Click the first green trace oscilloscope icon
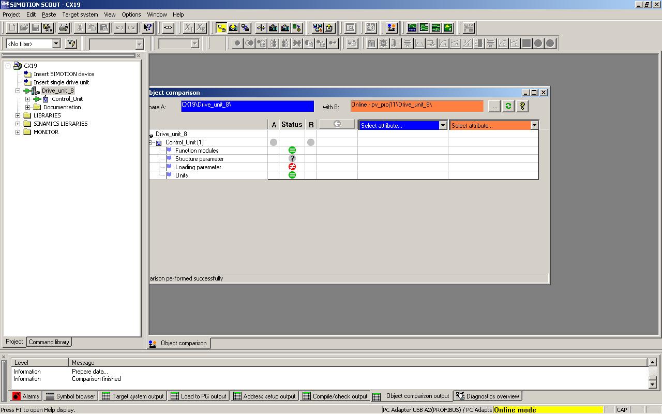The width and height of the screenshot is (662, 414). pos(412,28)
